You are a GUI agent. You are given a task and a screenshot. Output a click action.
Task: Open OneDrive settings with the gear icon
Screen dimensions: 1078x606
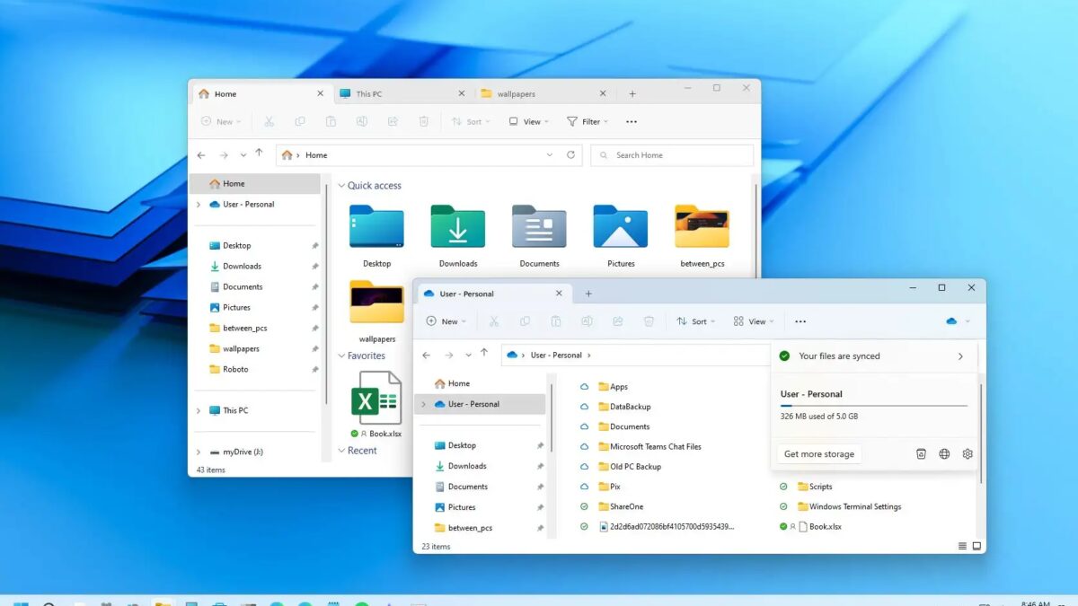tap(968, 454)
